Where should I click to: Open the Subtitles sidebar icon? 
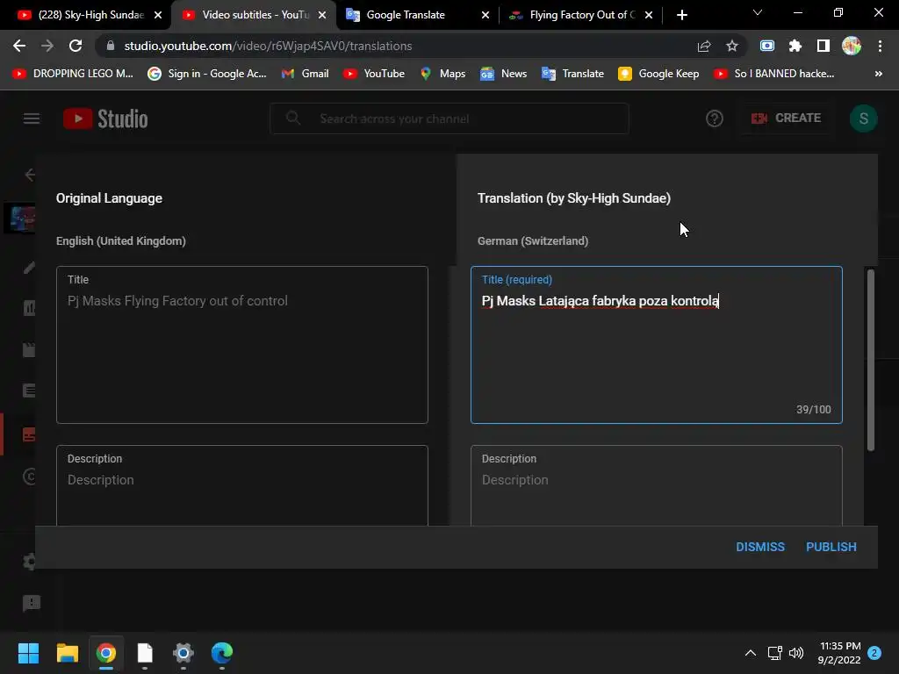29,434
